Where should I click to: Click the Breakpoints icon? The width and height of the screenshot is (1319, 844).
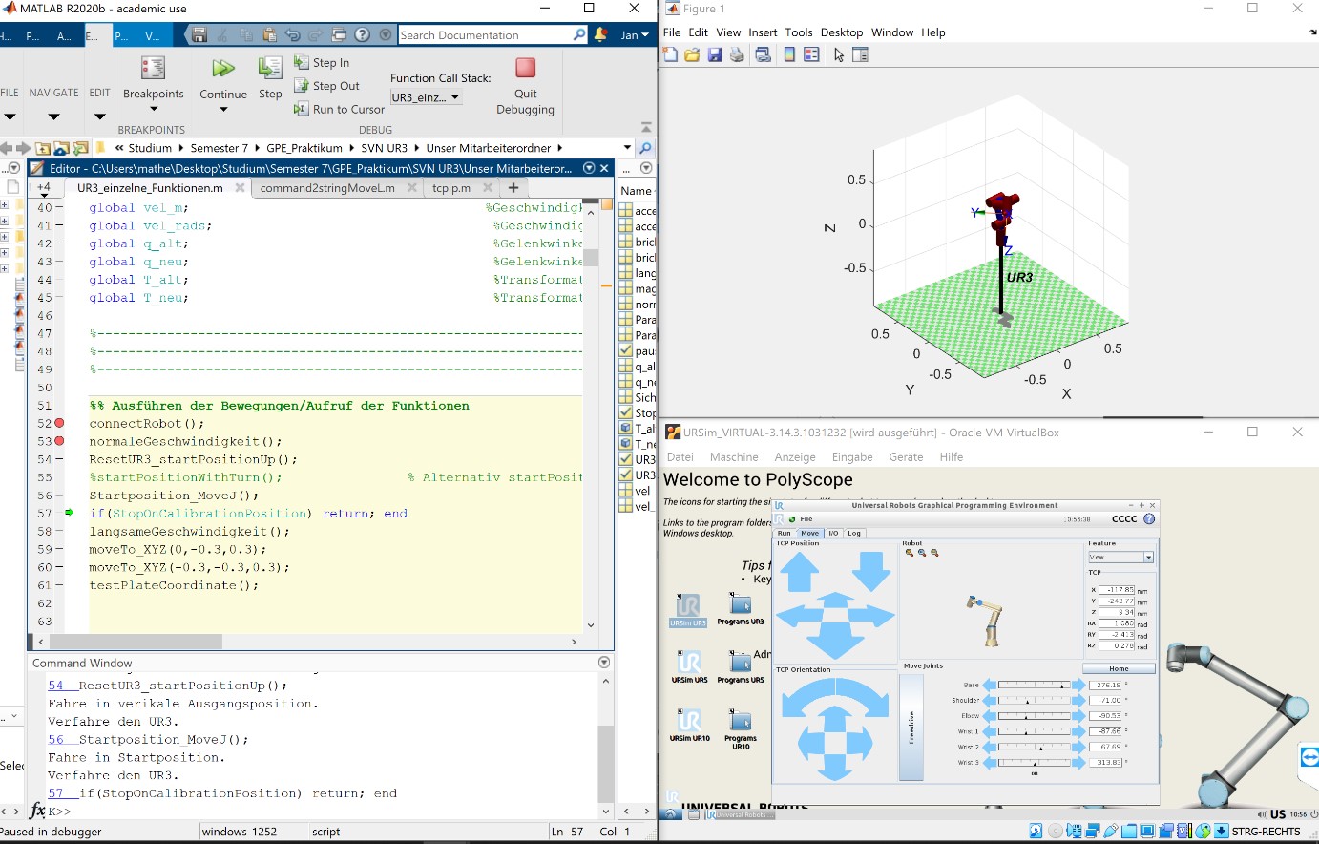(153, 69)
